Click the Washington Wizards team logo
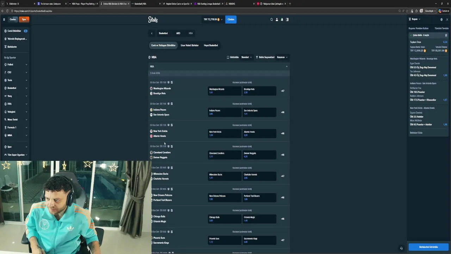 (151, 89)
